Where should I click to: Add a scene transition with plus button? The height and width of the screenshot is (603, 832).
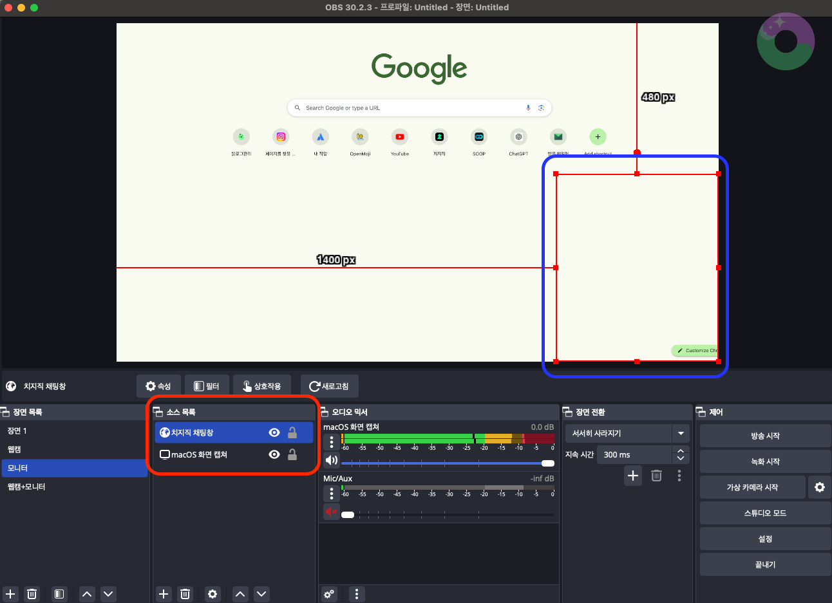coord(633,476)
